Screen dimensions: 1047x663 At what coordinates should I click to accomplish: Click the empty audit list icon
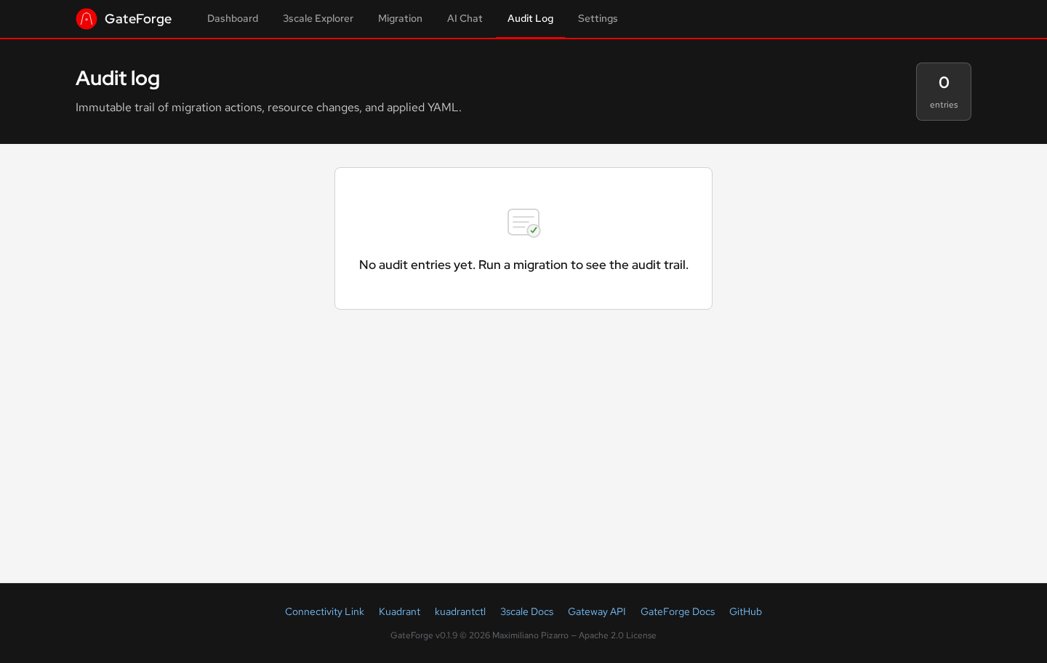(523, 222)
